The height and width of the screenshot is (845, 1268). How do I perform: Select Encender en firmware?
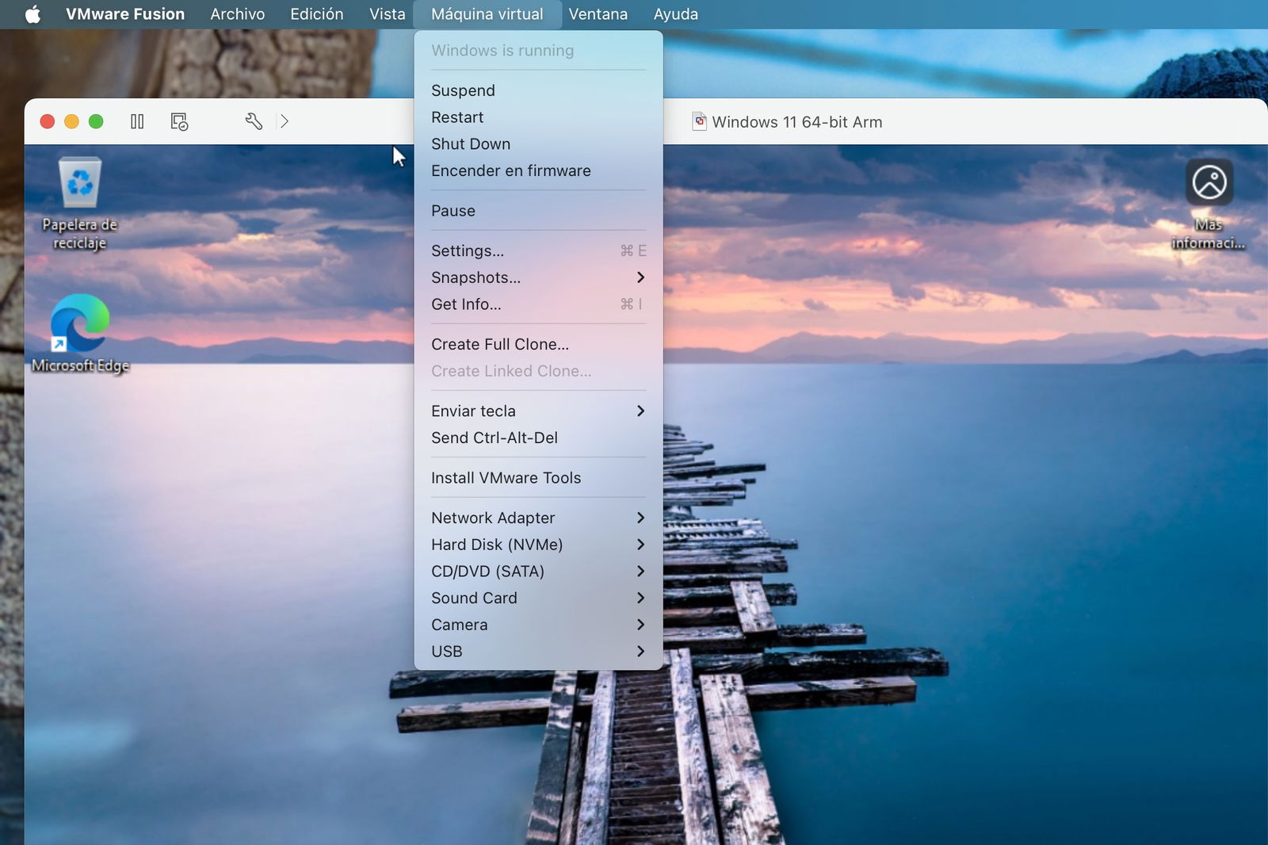click(x=538, y=170)
